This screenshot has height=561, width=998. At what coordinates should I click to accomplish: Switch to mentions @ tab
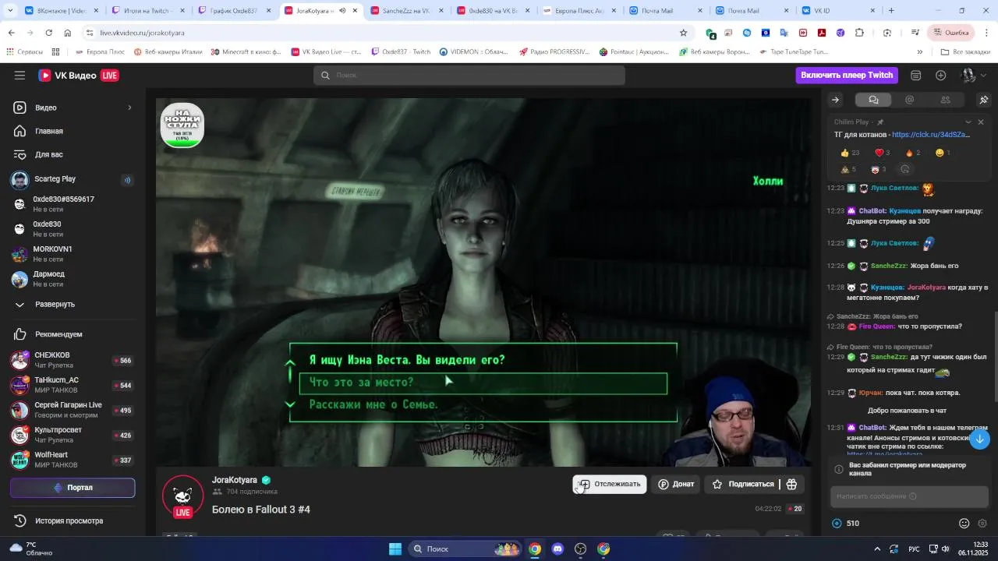tap(909, 100)
